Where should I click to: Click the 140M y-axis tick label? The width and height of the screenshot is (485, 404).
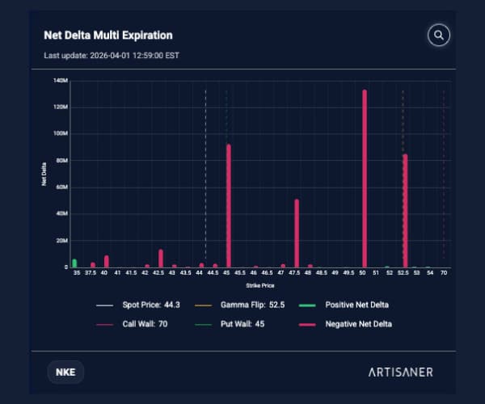61,80
